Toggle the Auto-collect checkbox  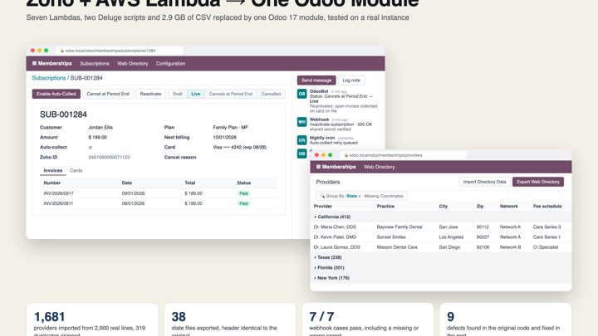tap(91, 147)
